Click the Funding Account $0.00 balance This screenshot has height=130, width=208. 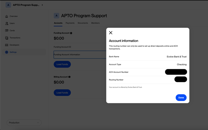click(59, 38)
